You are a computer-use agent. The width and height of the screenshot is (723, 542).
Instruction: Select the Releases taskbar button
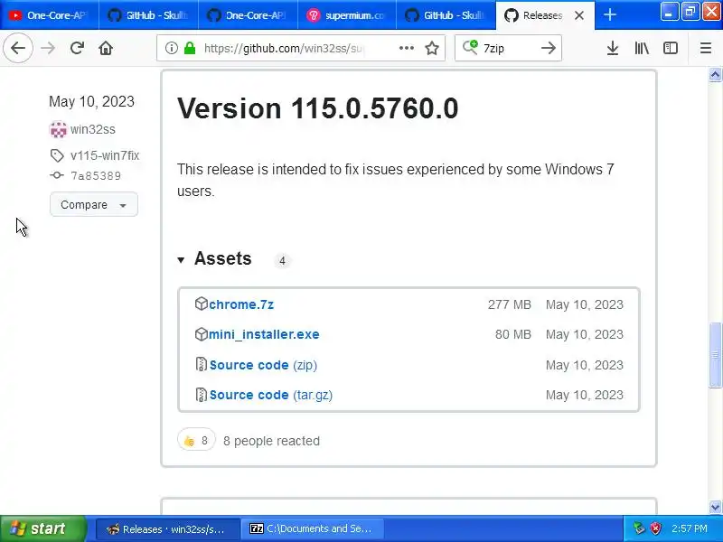168,528
